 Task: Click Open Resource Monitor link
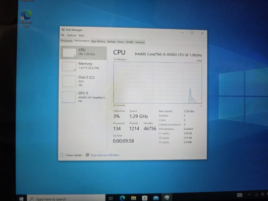pyautogui.click(x=105, y=155)
